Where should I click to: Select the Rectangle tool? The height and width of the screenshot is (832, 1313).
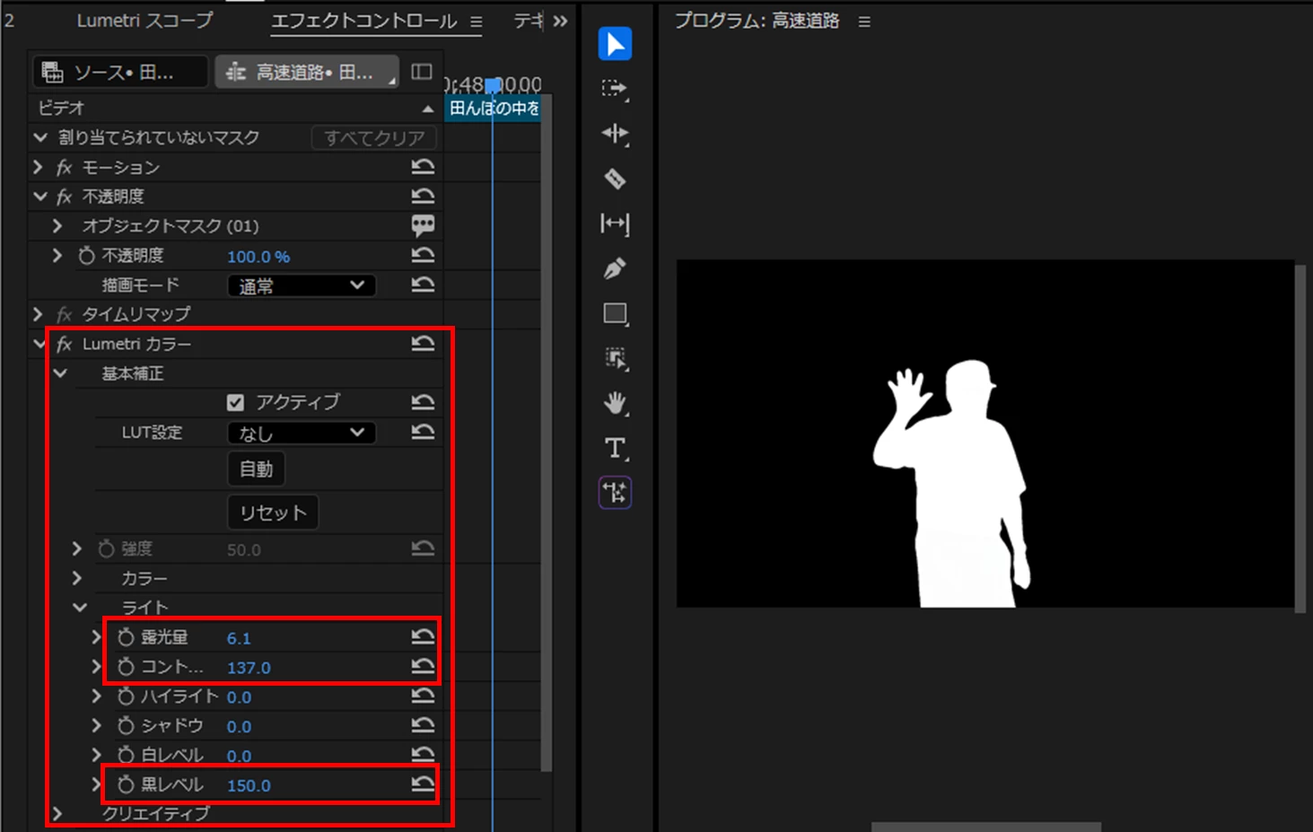click(x=615, y=313)
